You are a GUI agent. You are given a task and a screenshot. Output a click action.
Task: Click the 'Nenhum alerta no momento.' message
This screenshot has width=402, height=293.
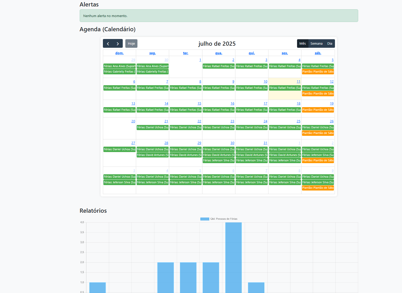coord(105,16)
